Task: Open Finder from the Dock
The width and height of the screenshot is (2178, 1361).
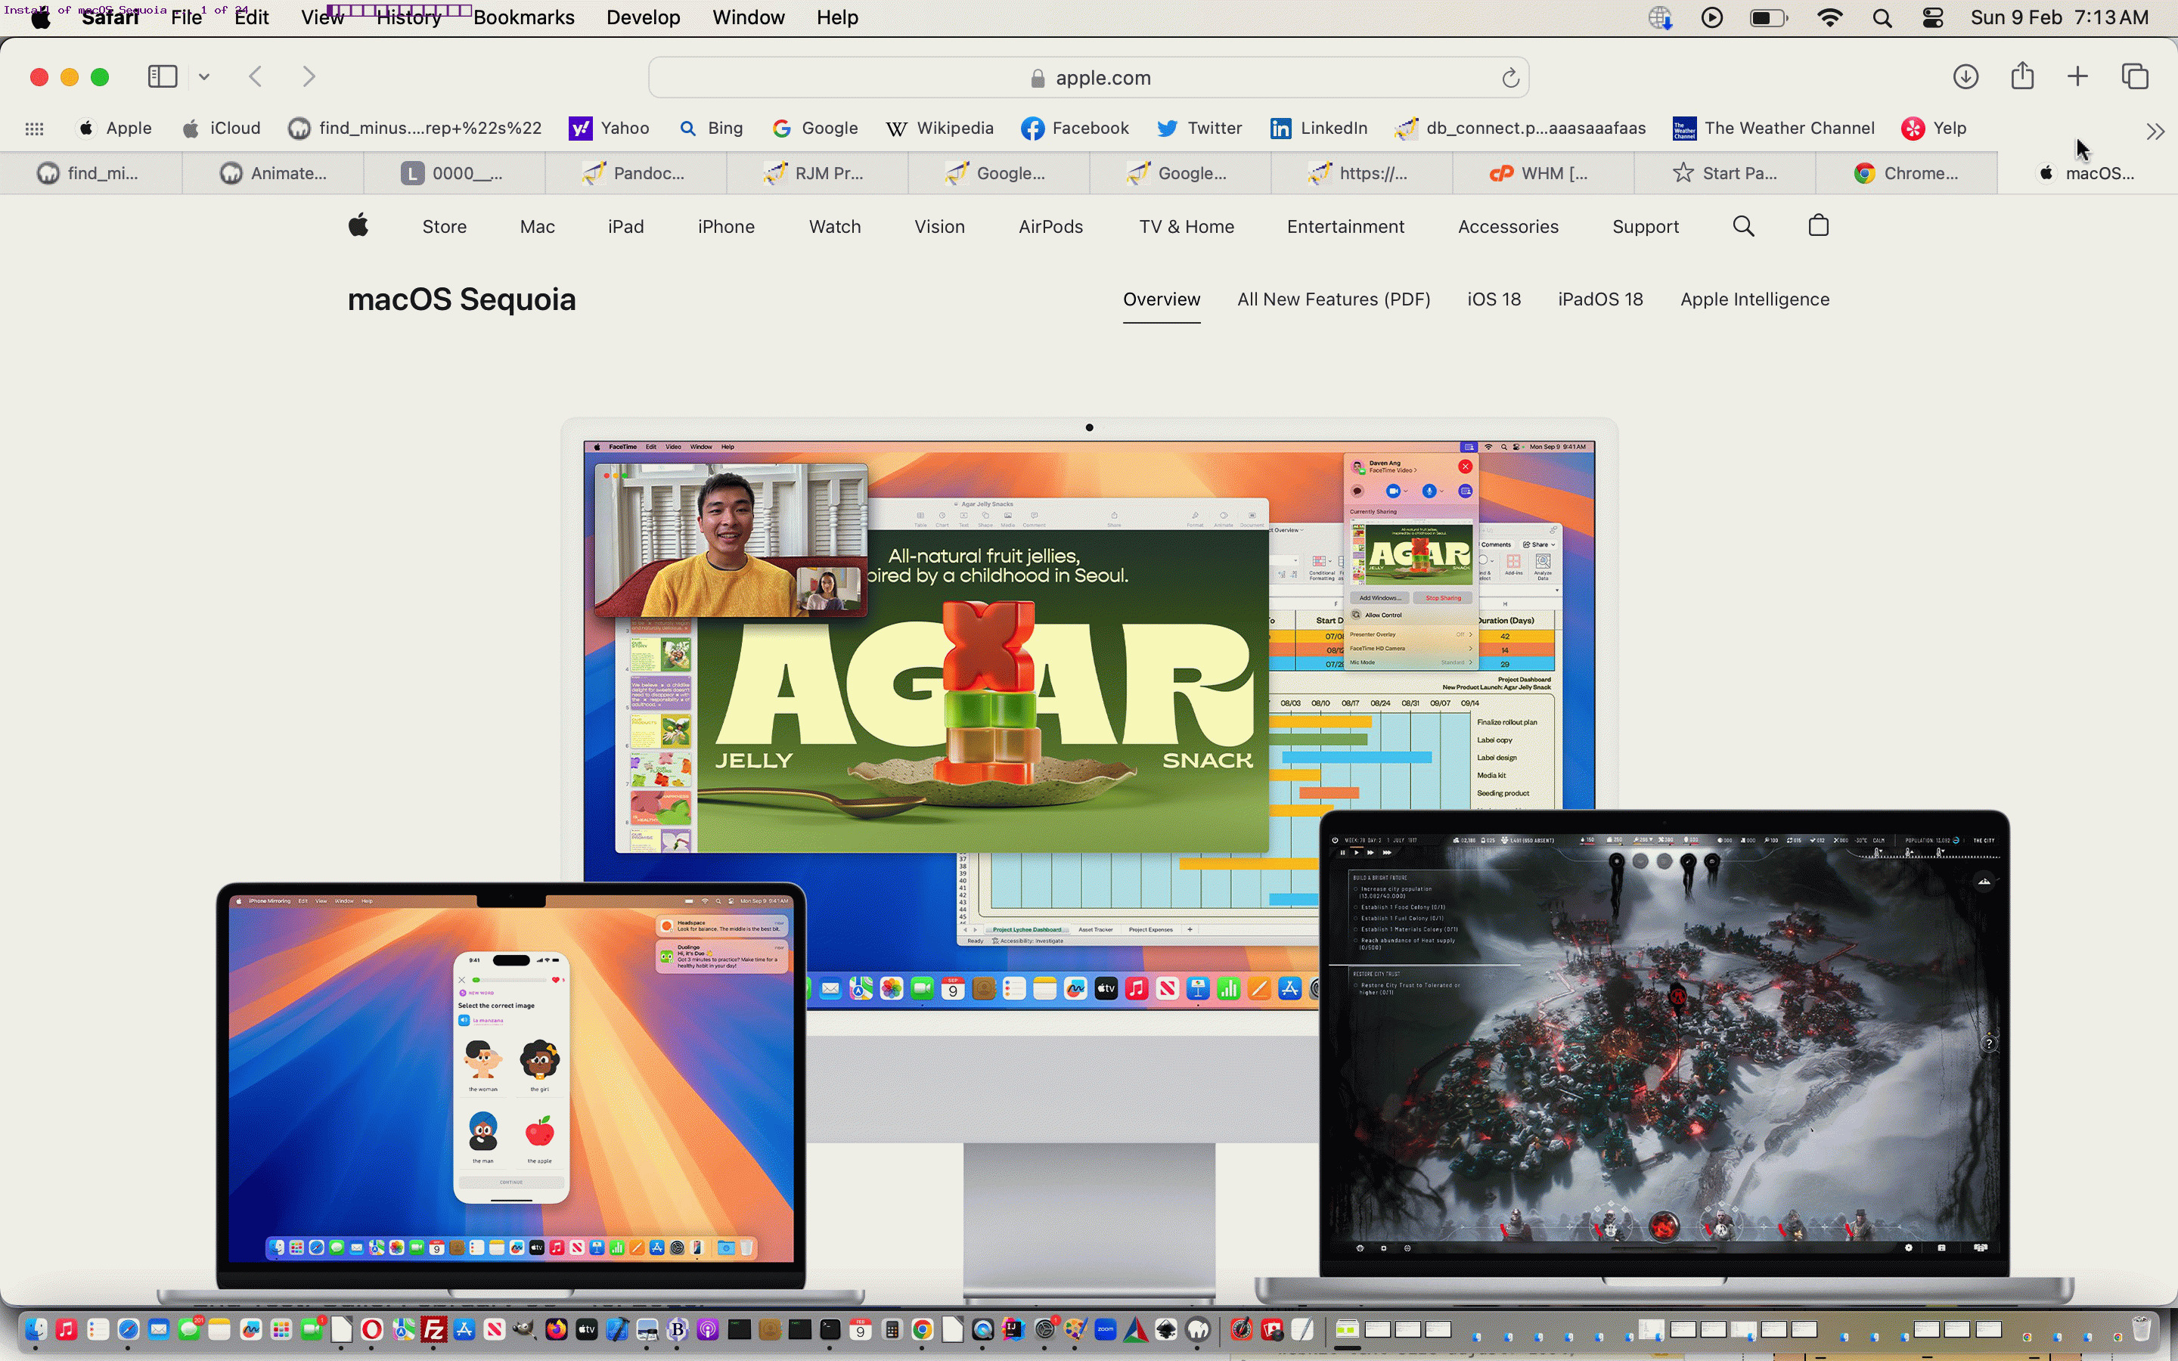Action: click(x=36, y=1329)
